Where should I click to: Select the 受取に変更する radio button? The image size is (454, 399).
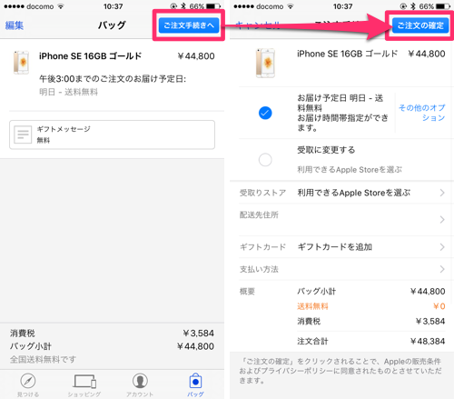265,159
